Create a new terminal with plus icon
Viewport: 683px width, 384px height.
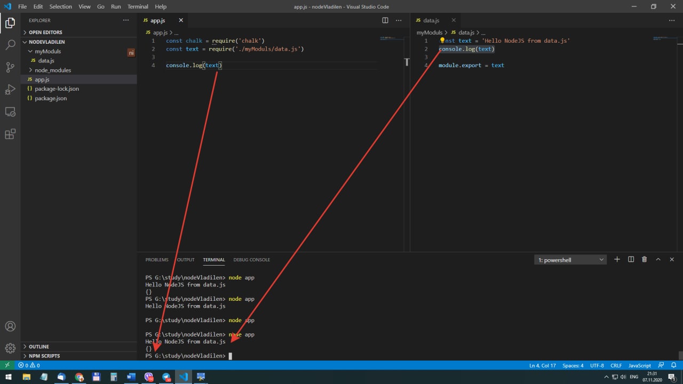[617, 259]
